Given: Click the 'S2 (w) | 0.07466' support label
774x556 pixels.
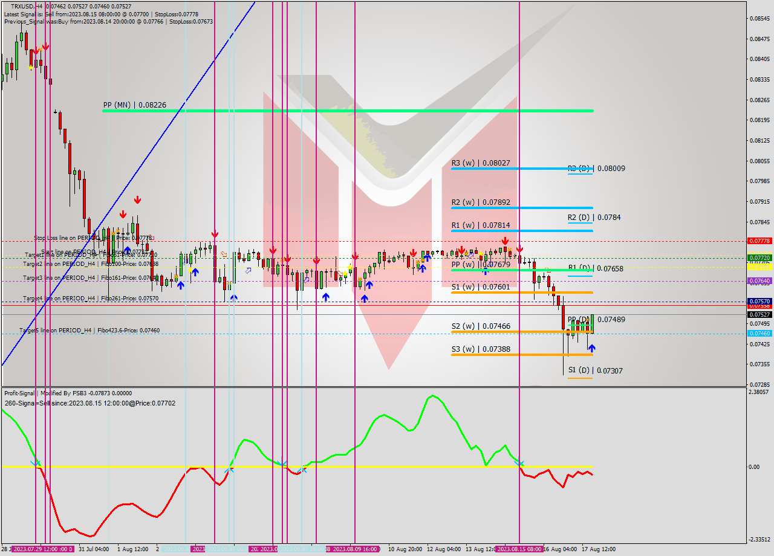Looking at the screenshot, I should tap(481, 326).
